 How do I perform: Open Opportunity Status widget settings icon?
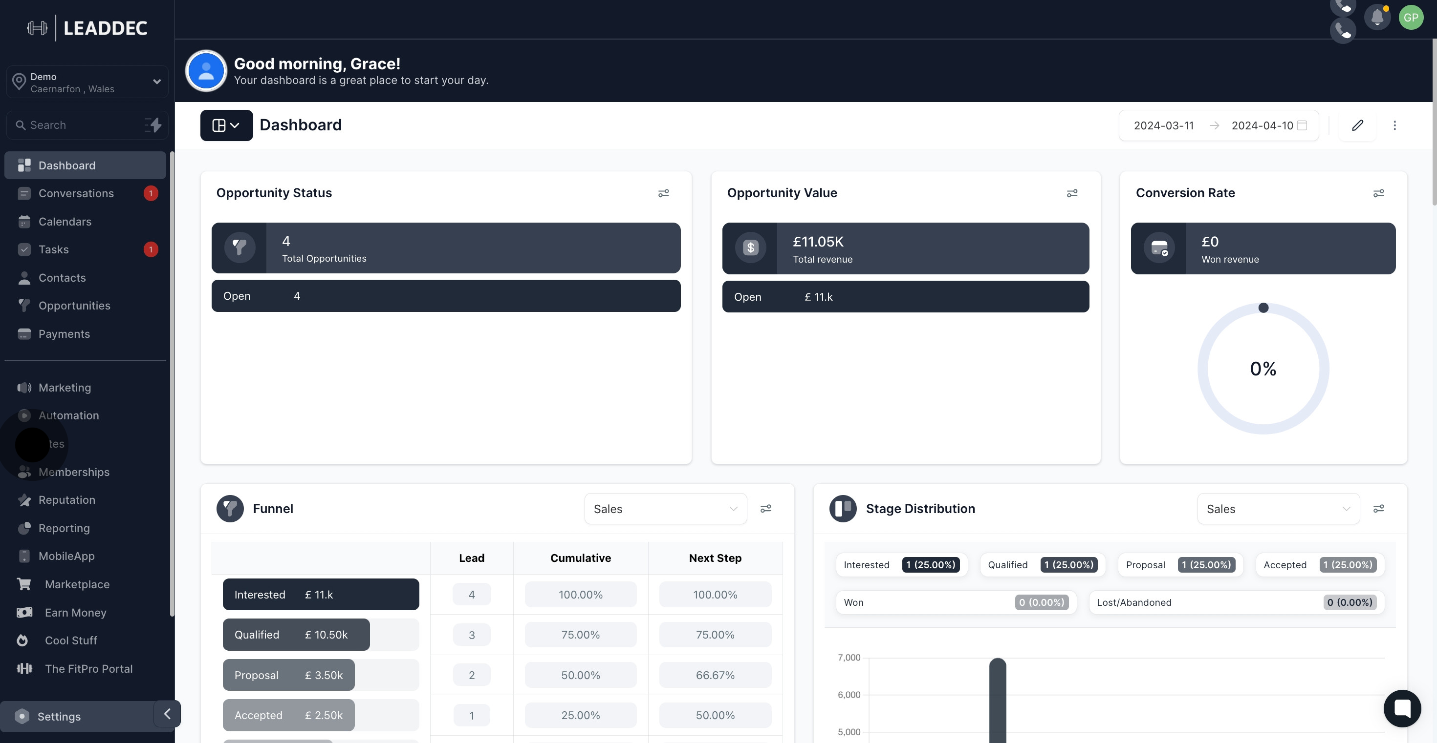663,193
